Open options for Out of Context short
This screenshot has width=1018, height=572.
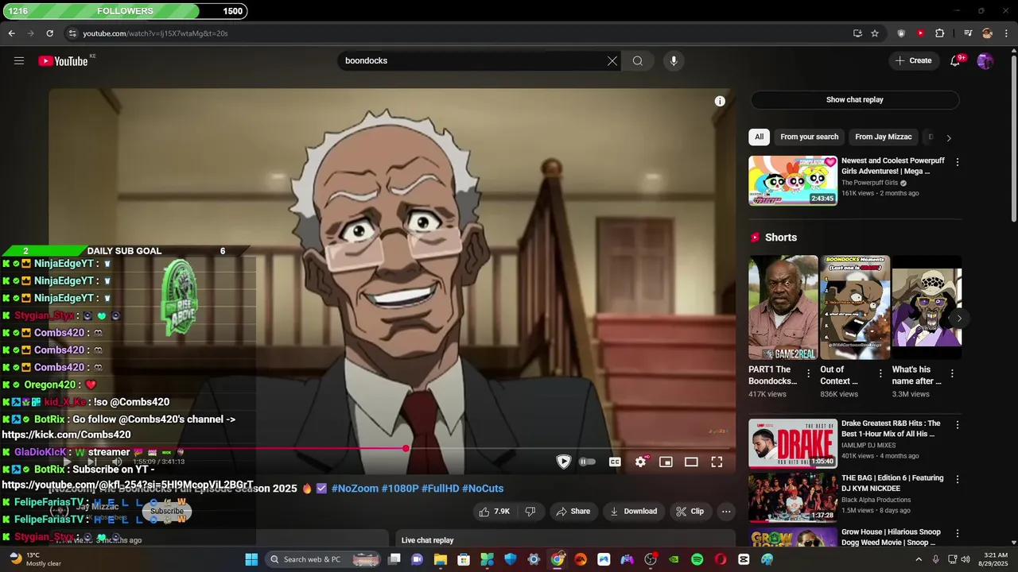click(880, 373)
